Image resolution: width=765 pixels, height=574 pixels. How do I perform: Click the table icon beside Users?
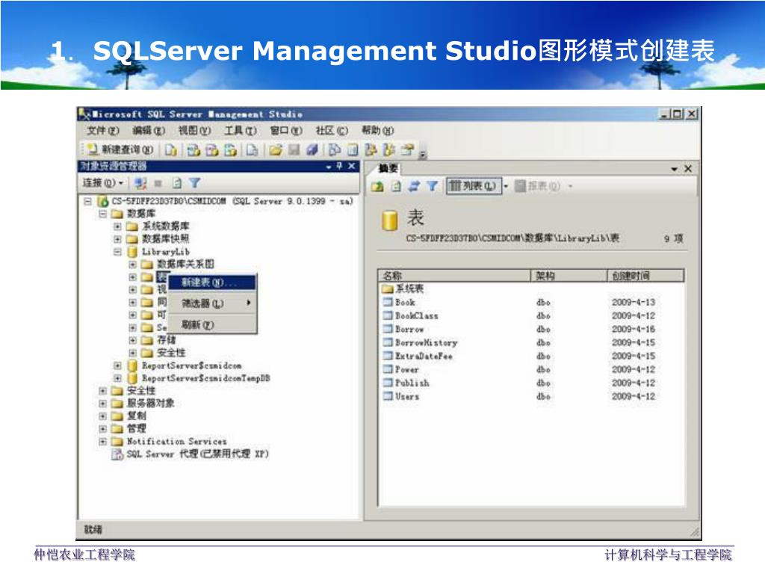pos(388,396)
